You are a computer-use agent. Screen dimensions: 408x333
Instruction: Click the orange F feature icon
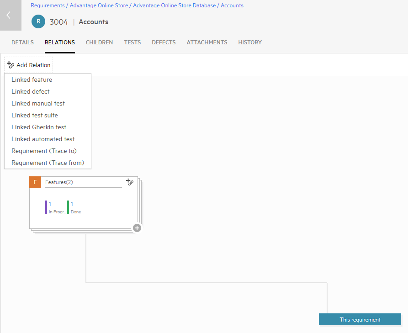35,182
